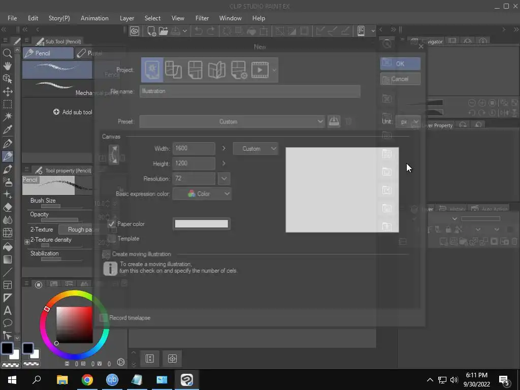Select the Fill bucket tool
Screen dimensions: 520x390
pyautogui.click(x=7, y=246)
